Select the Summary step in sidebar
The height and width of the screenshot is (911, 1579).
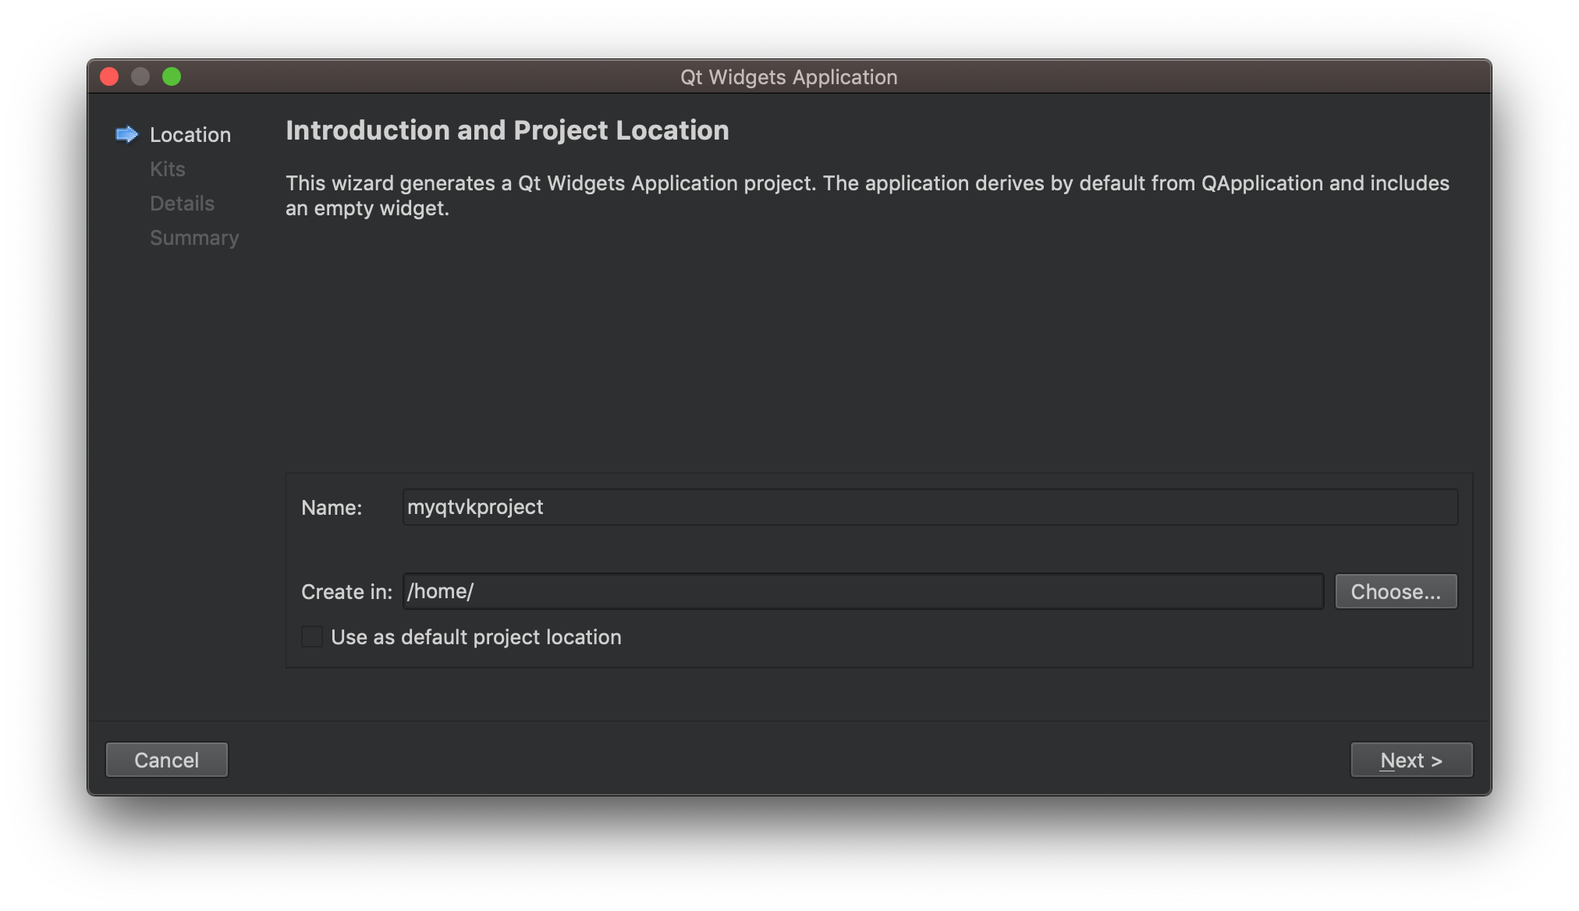coord(194,237)
